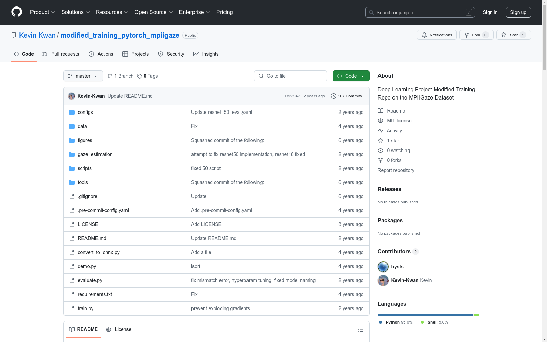Click hysts contributor avatar

coord(383,267)
